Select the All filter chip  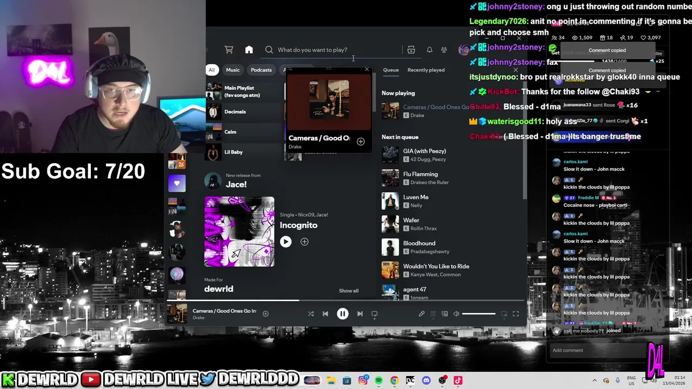211,70
